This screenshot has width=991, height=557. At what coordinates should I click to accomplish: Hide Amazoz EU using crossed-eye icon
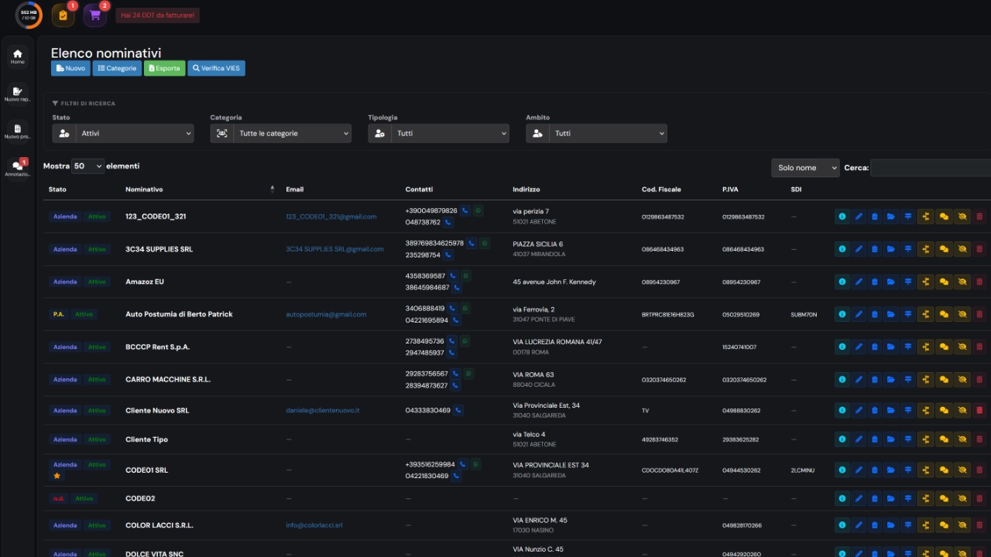962,282
